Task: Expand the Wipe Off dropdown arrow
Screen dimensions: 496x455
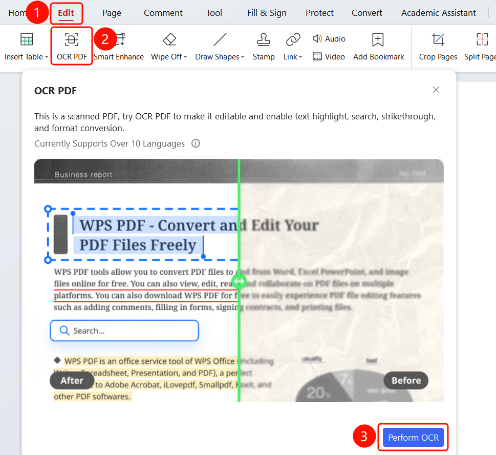Action: pyautogui.click(x=185, y=57)
